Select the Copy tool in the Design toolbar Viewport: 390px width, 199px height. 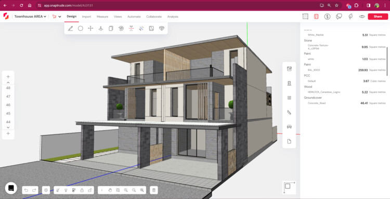tap(111, 29)
